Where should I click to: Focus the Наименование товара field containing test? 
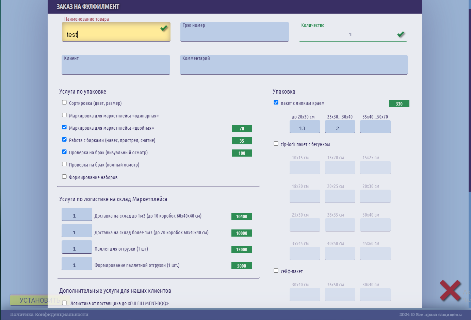tap(116, 32)
